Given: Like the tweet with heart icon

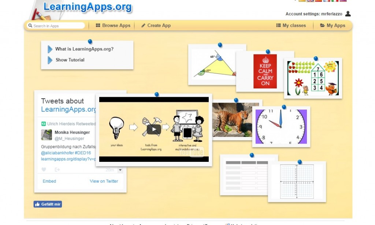Looking at the screenshot, I should pyautogui.click(x=44, y=169).
